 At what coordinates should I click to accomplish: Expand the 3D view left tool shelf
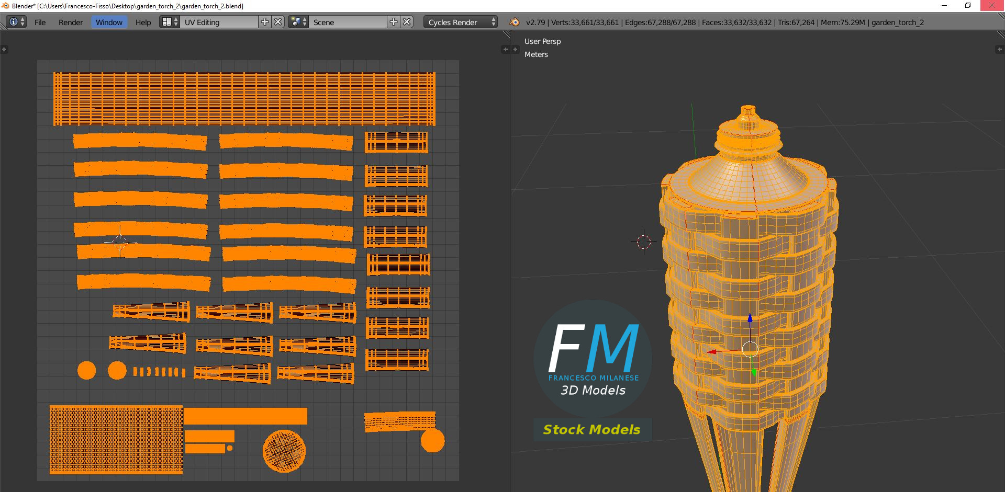(516, 50)
